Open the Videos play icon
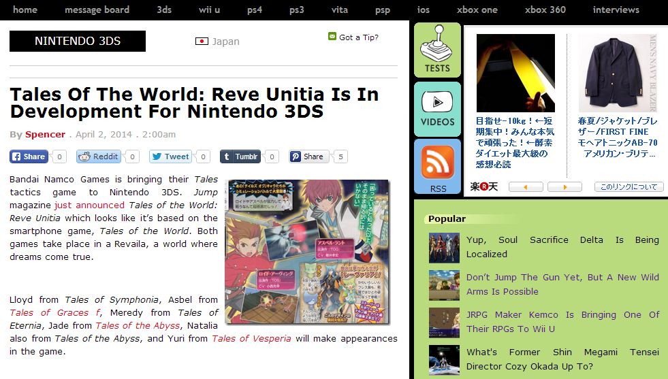The width and height of the screenshot is (668, 379). click(x=438, y=109)
